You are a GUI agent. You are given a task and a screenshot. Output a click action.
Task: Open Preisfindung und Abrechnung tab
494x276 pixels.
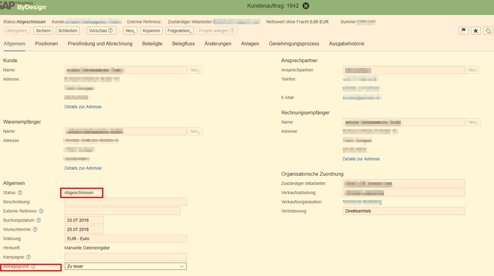(100, 44)
